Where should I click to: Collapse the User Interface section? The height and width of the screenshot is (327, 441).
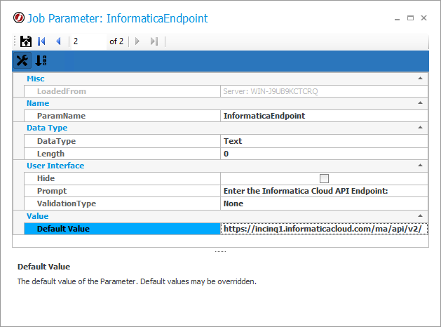420,166
